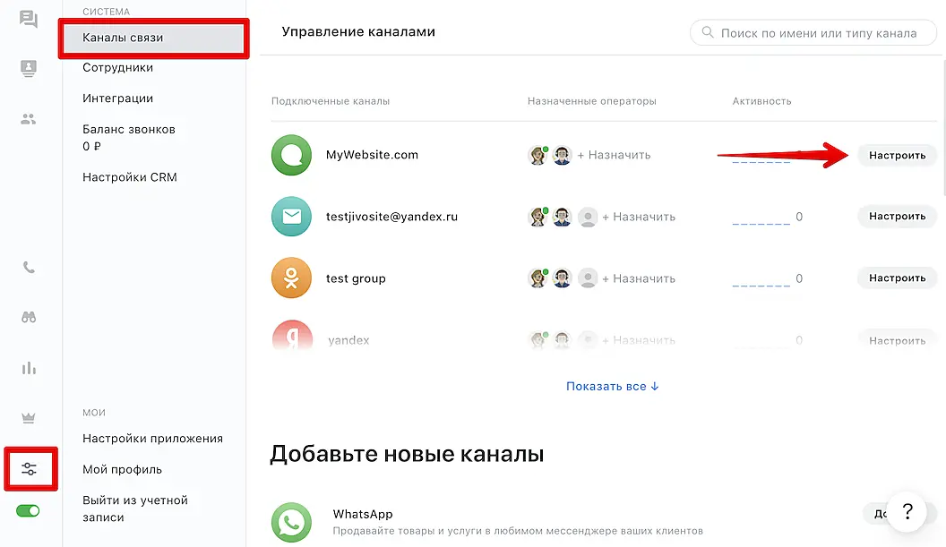This screenshot has width=946, height=547.
Task: Click the teal email channel icon
Action: [x=291, y=216]
